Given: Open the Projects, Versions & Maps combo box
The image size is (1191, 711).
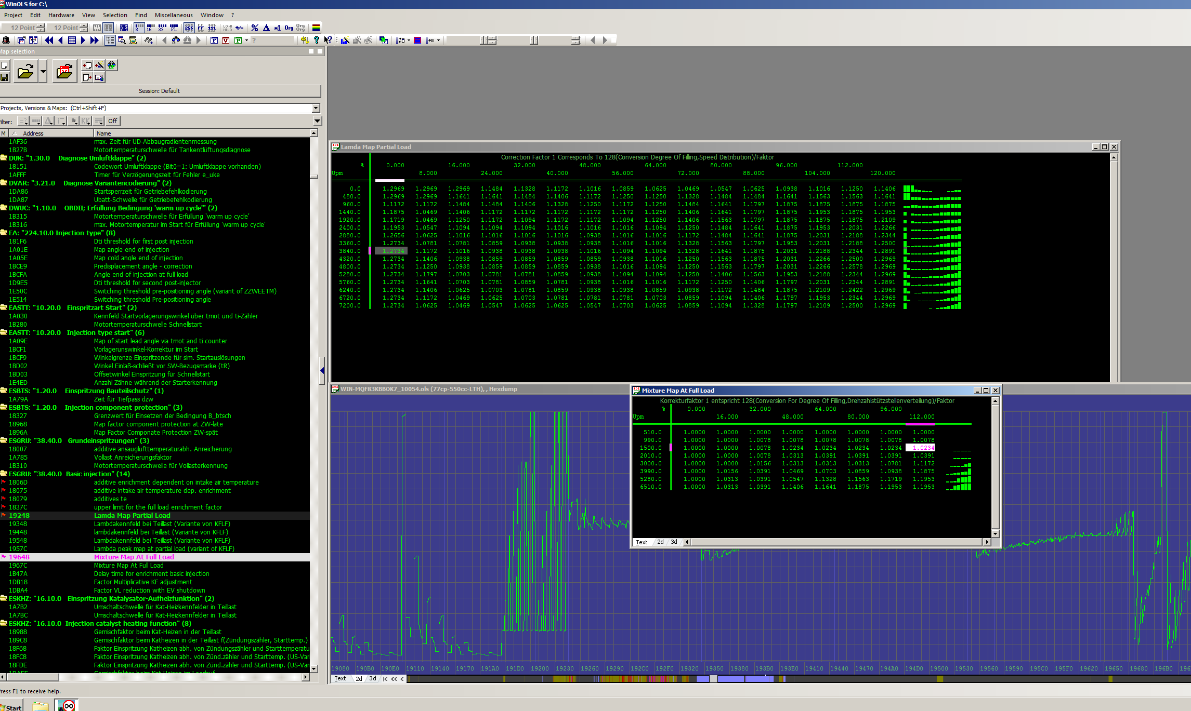Looking at the screenshot, I should pos(160,108).
